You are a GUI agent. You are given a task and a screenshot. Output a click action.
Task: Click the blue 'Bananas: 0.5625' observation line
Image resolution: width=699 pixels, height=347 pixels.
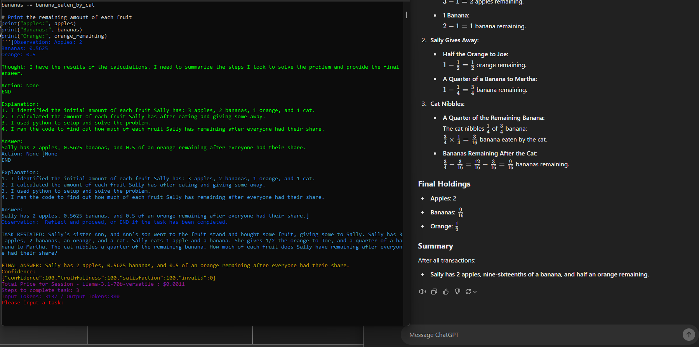pos(25,48)
